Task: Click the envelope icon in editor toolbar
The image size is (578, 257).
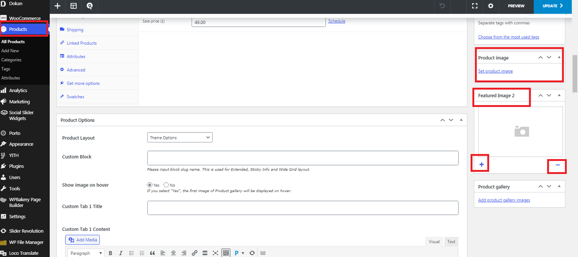Action: click(263, 253)
